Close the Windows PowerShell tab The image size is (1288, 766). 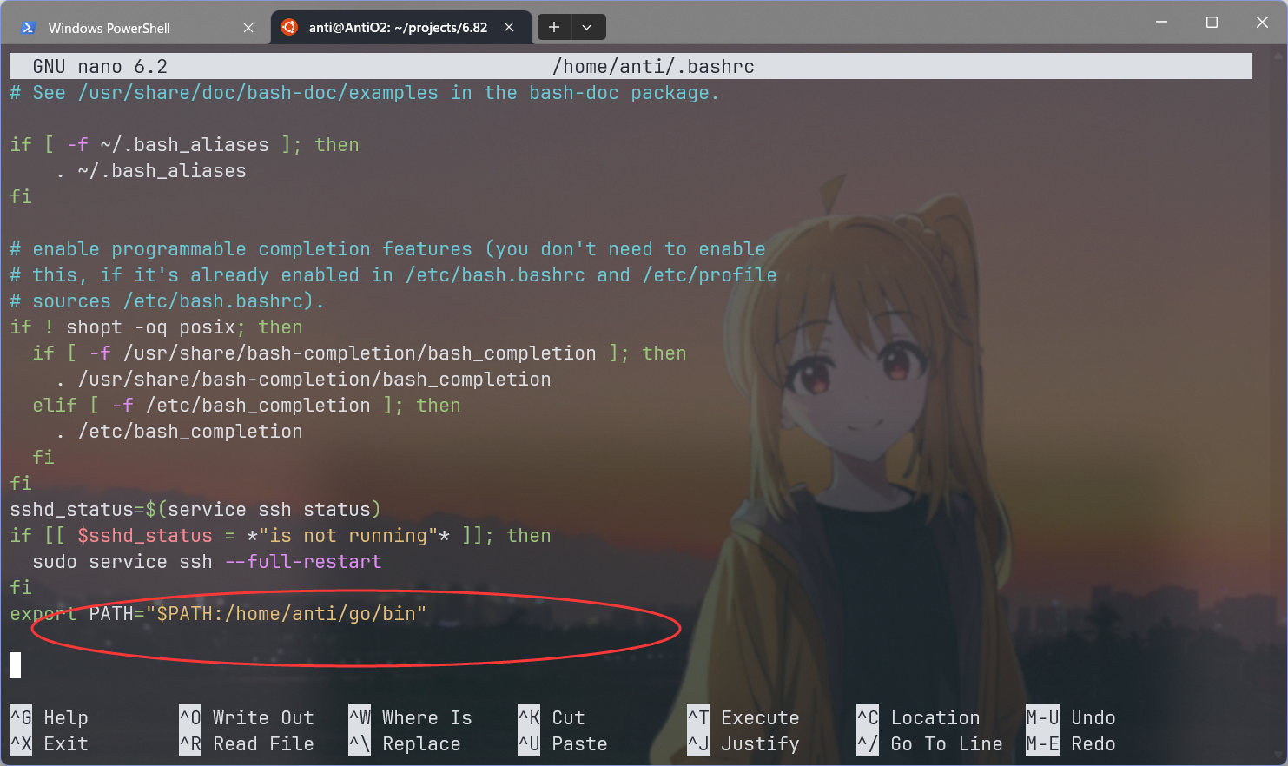click(248, 28)
